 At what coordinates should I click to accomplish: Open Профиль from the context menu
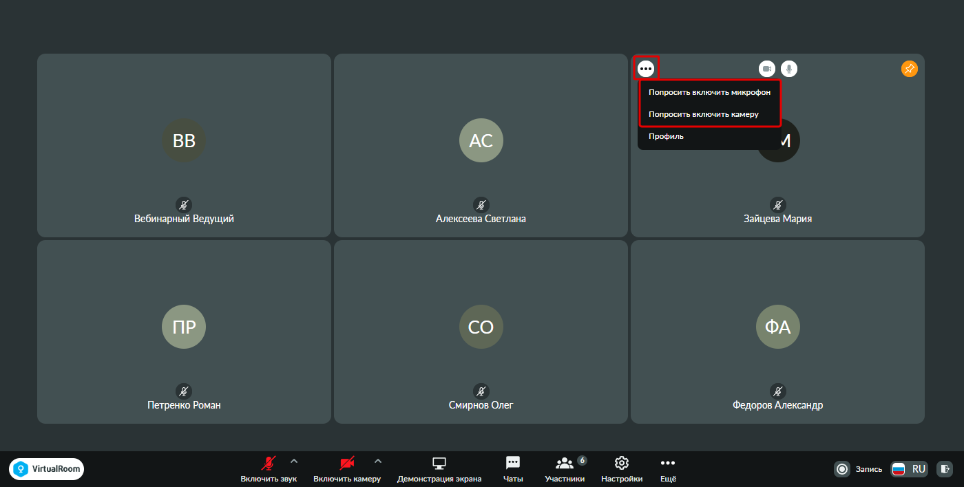tap(709, 136)
